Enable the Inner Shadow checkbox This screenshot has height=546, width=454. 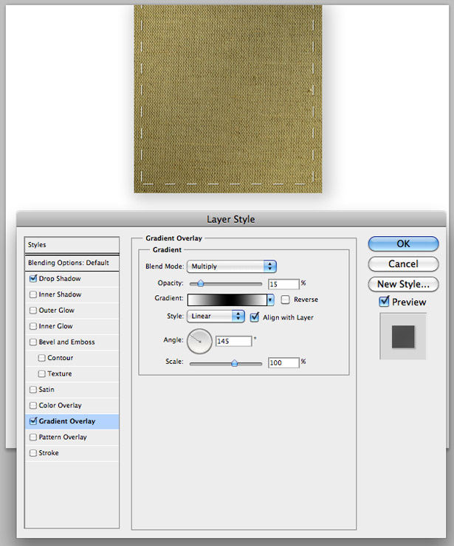33,294
